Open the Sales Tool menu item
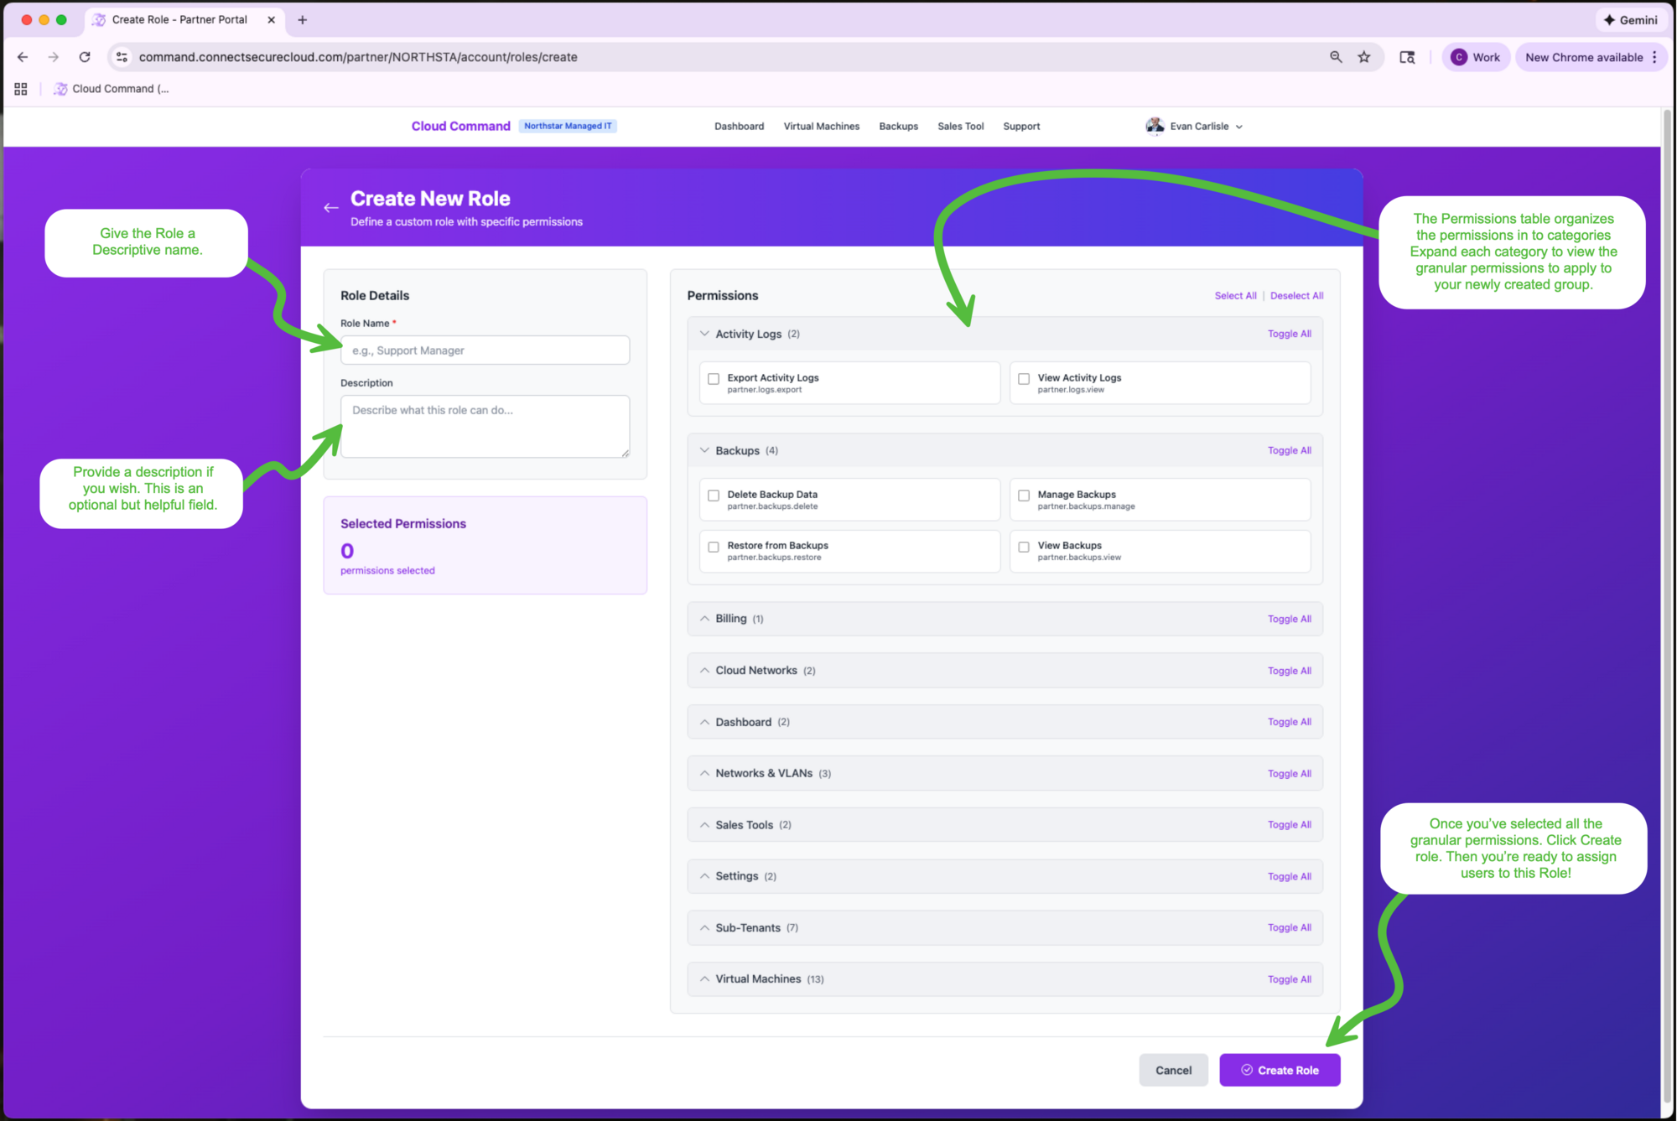 coord(960,126)
